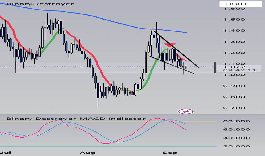The width and height of the screenshot is (265, 156).
Task: Select the red down-arrow sell signal marker
Action: (x=170, y=45)
